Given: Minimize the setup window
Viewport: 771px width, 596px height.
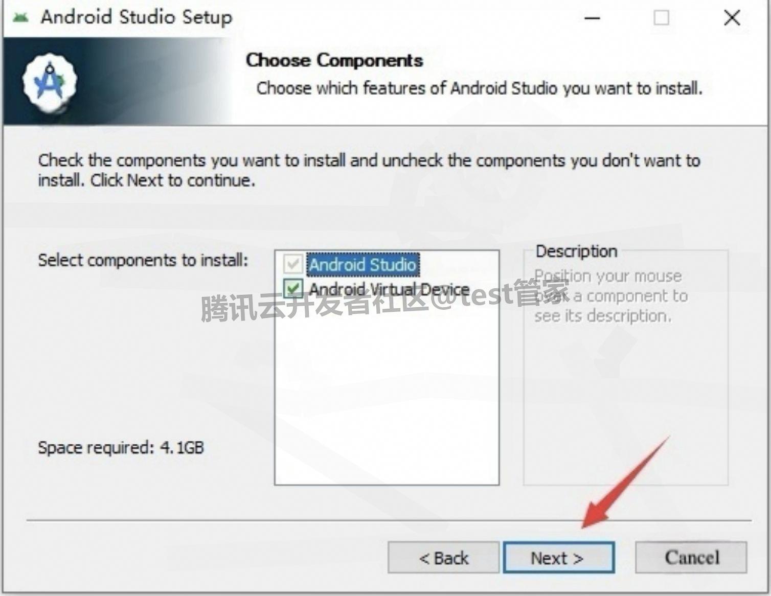Looking at the screenshot, I should (593, 18).
